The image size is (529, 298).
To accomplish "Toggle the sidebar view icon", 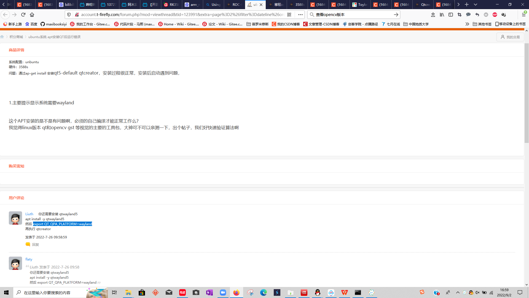I will 451,15.
